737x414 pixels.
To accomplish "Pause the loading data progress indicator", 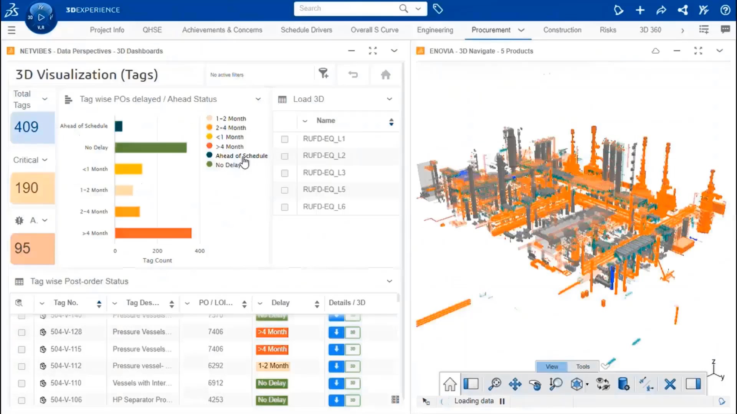I will (502, 400).
